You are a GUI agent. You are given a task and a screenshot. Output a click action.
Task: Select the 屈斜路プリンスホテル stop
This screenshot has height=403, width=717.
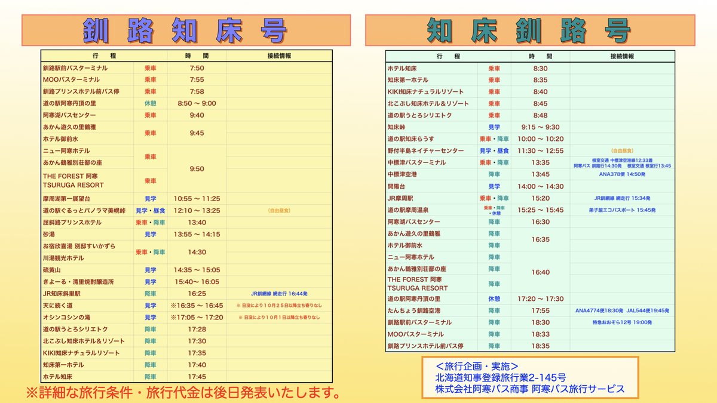point(72,222)
